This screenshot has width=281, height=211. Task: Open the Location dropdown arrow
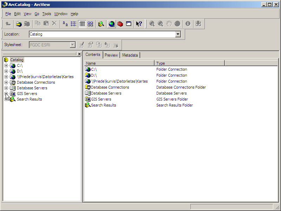click(x=178, y=34)
